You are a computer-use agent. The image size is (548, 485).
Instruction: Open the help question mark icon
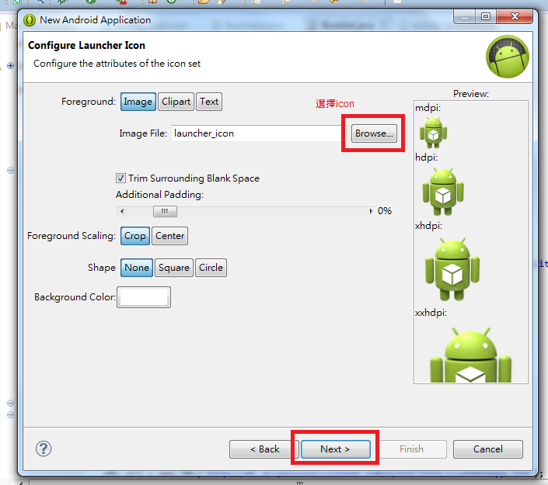point(44,449)
